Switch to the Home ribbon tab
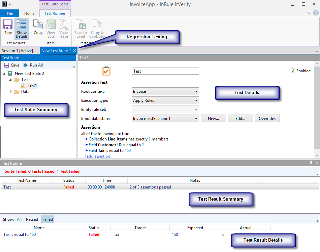 click(x=29, y=13)
